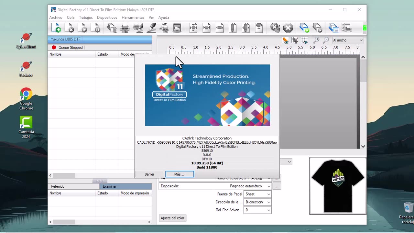
Task: Click the Camtasia 2024 desktop shortcut
Action: coord(26,127)
